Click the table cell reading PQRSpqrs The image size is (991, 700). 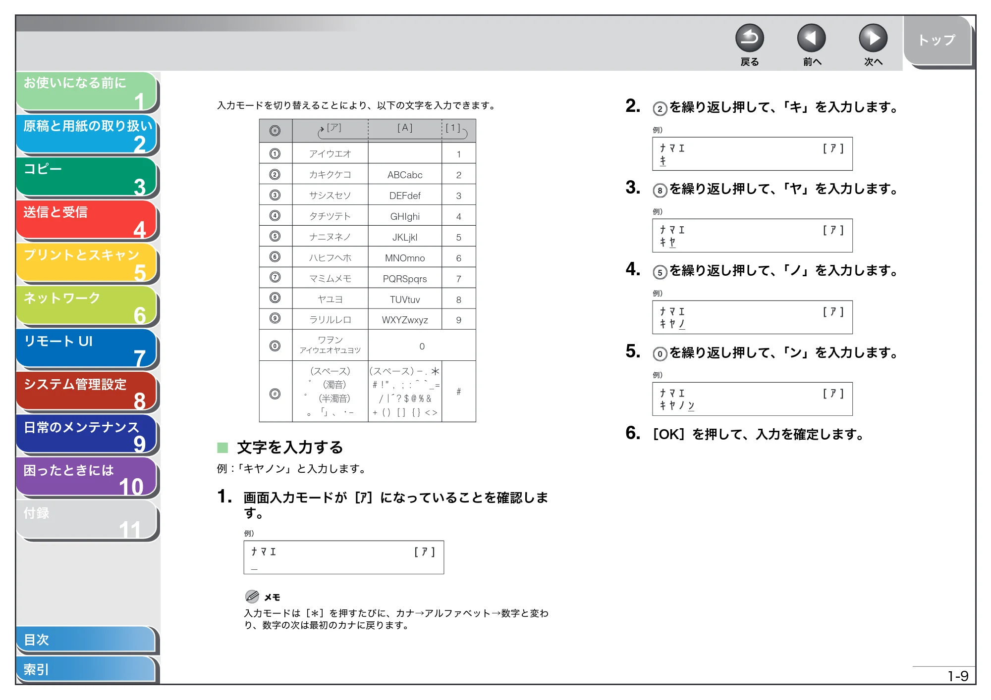(405, 279)
